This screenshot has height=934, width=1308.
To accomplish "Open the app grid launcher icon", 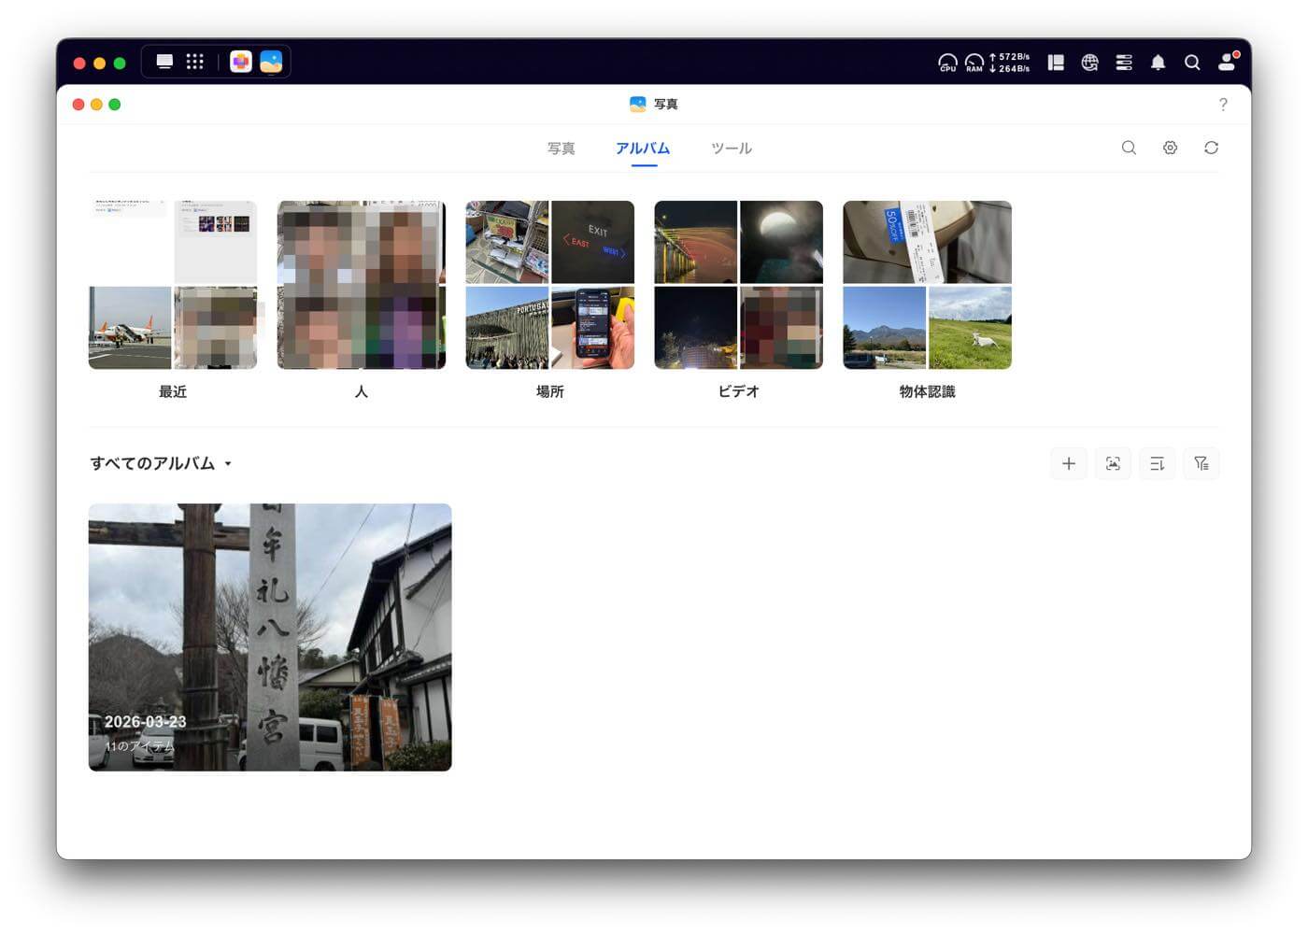I will pos(194,62).
